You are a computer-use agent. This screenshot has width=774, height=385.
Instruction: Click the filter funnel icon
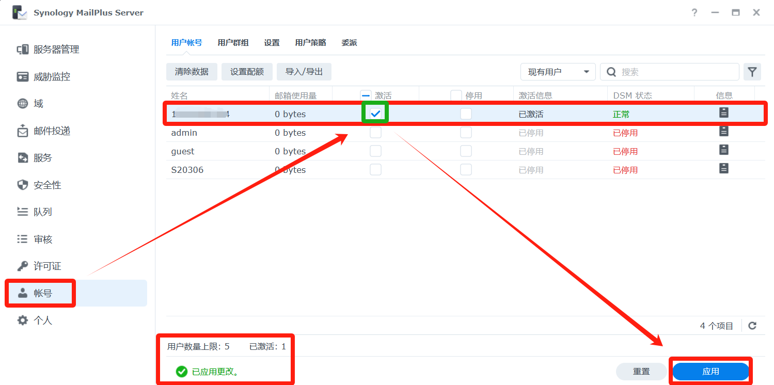(752, 72)
